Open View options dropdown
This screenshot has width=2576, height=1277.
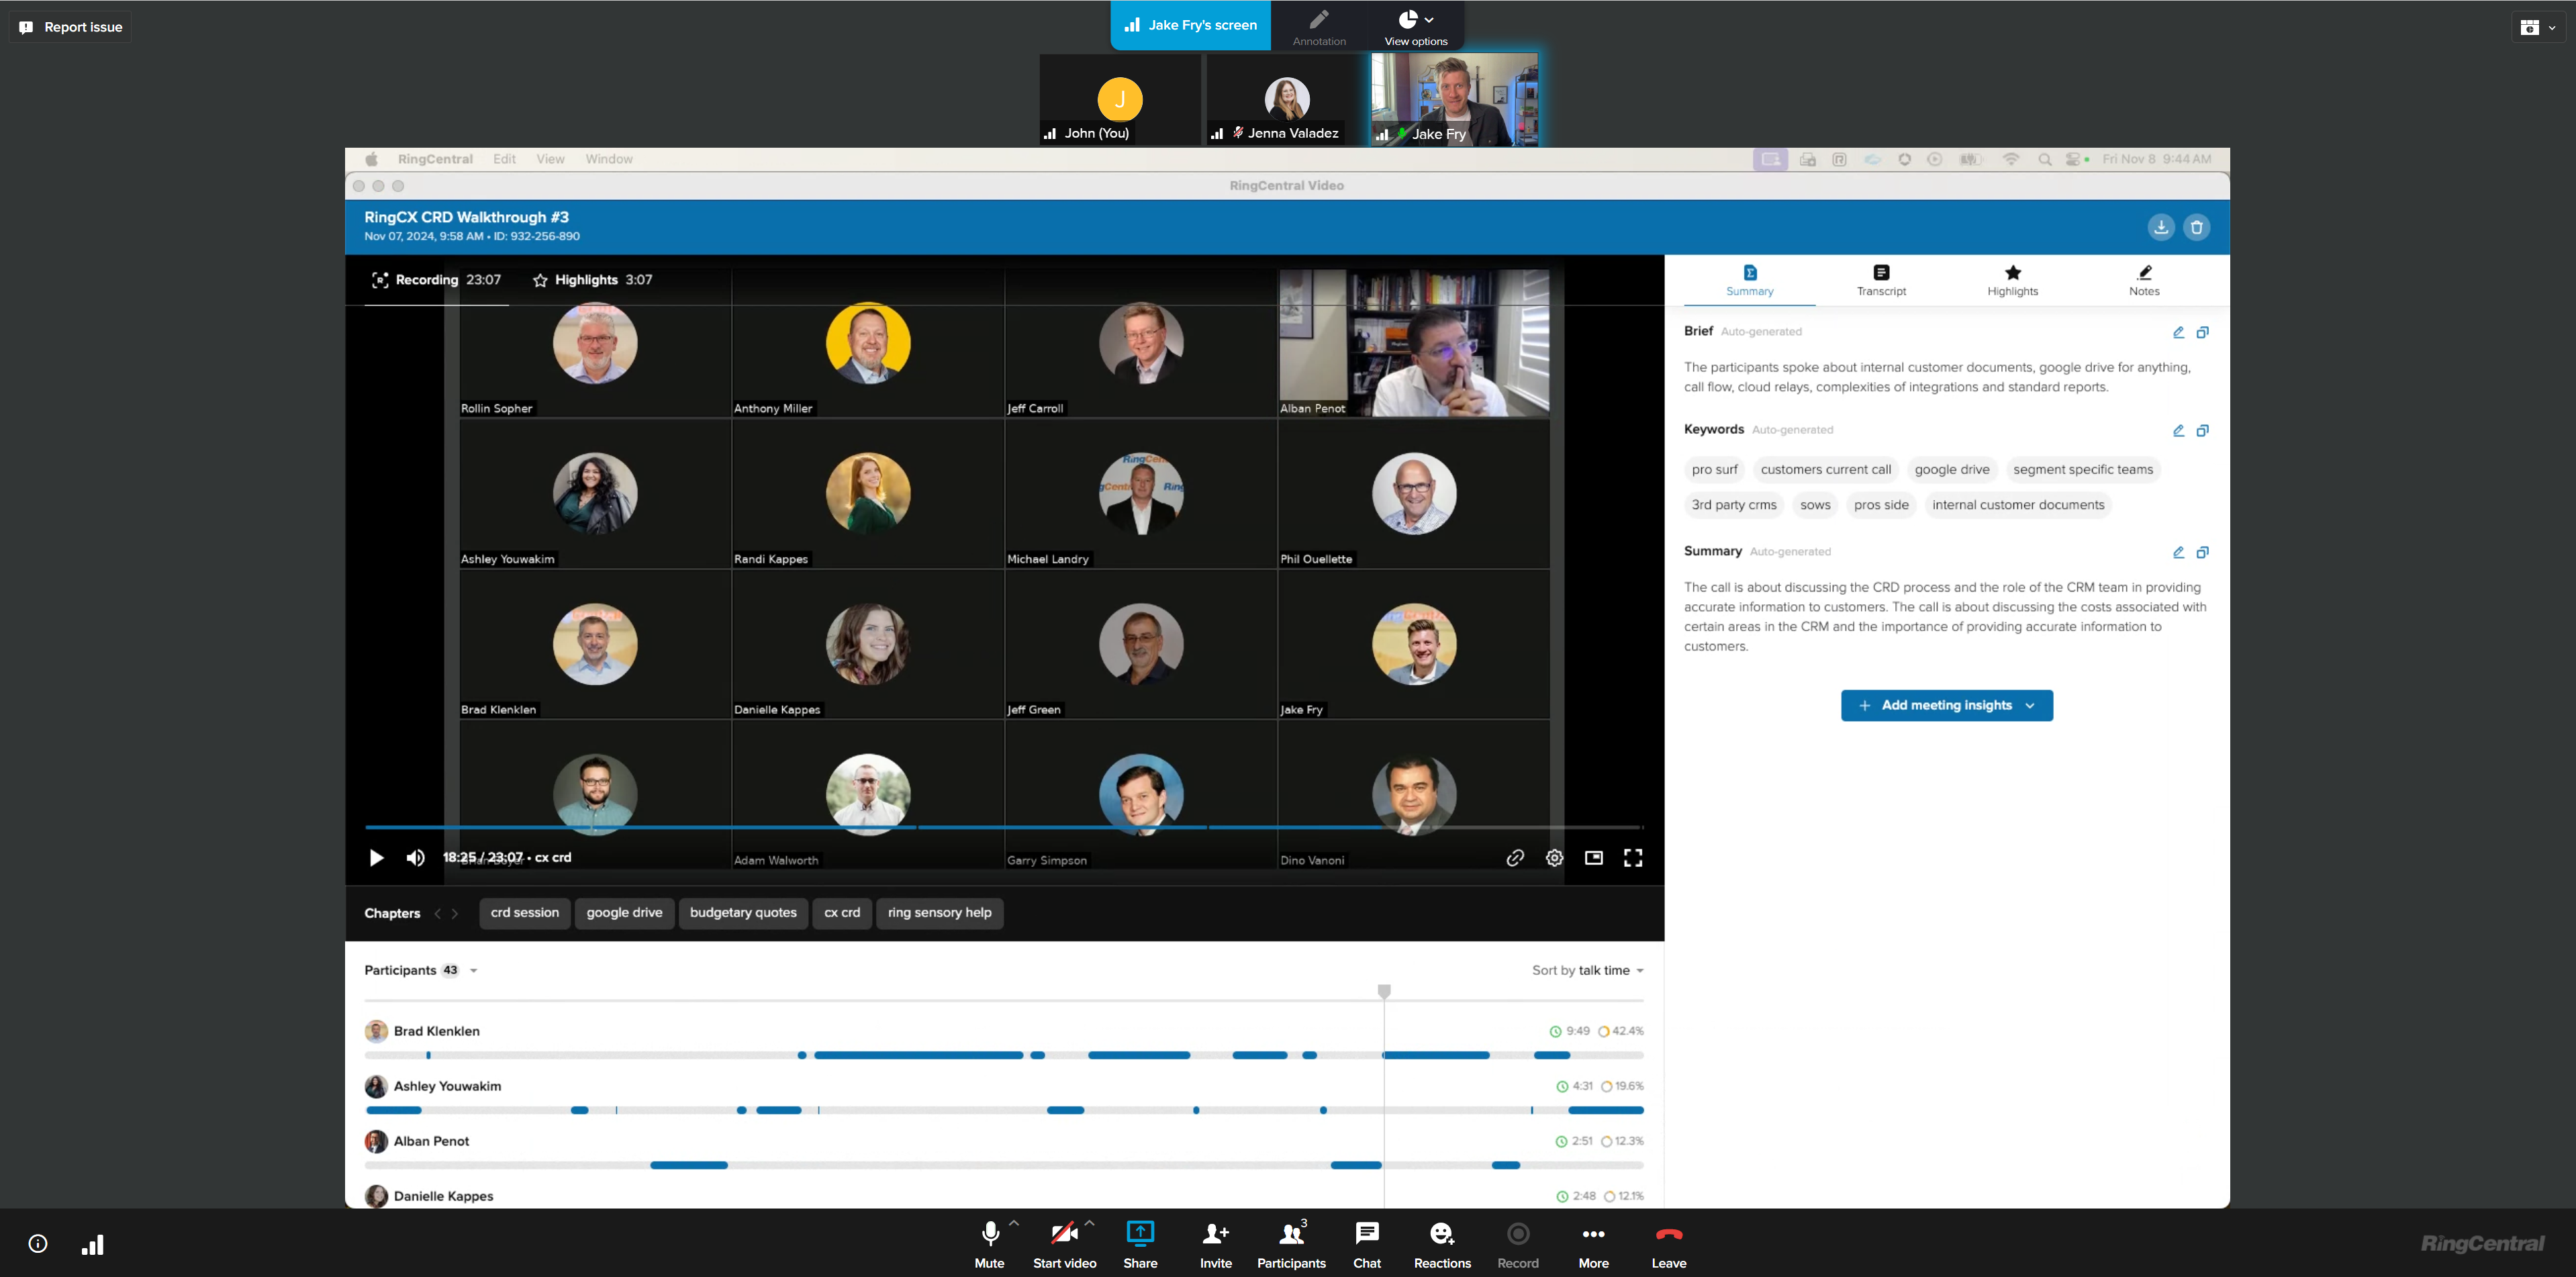tap(1415, 26)
